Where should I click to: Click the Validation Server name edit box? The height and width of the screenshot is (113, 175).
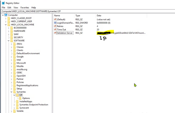[65, 33]
